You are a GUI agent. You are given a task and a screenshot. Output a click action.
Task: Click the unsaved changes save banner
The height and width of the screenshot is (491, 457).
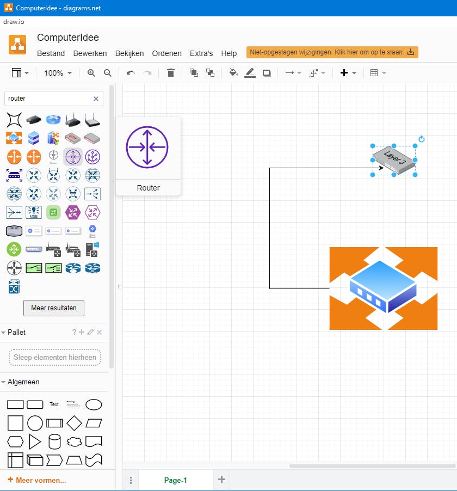pyautogui.click(x=332, y=52)
